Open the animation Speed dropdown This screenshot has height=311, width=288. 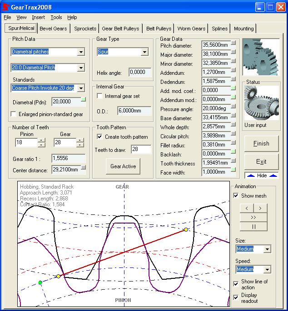click(267, 269)
